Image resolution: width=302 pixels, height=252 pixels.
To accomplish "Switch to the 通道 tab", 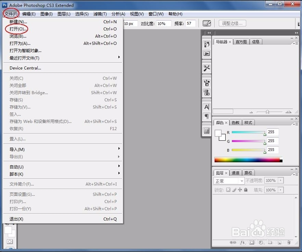I will pyautogui.click(x=235, y=173).
